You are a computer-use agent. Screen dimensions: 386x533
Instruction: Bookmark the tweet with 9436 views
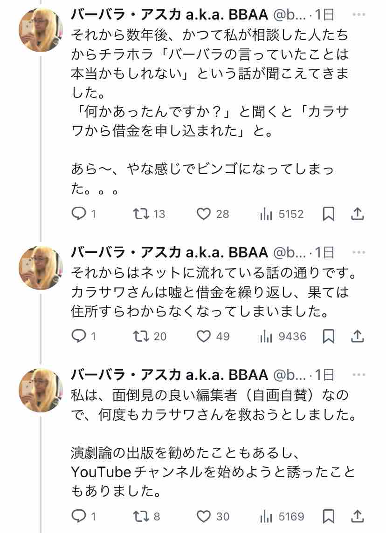click(x=329, y=336)
